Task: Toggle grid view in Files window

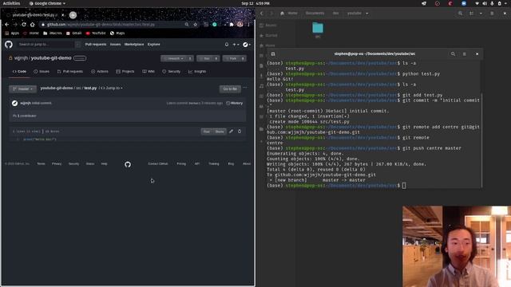Action: (x=471, y=14)
